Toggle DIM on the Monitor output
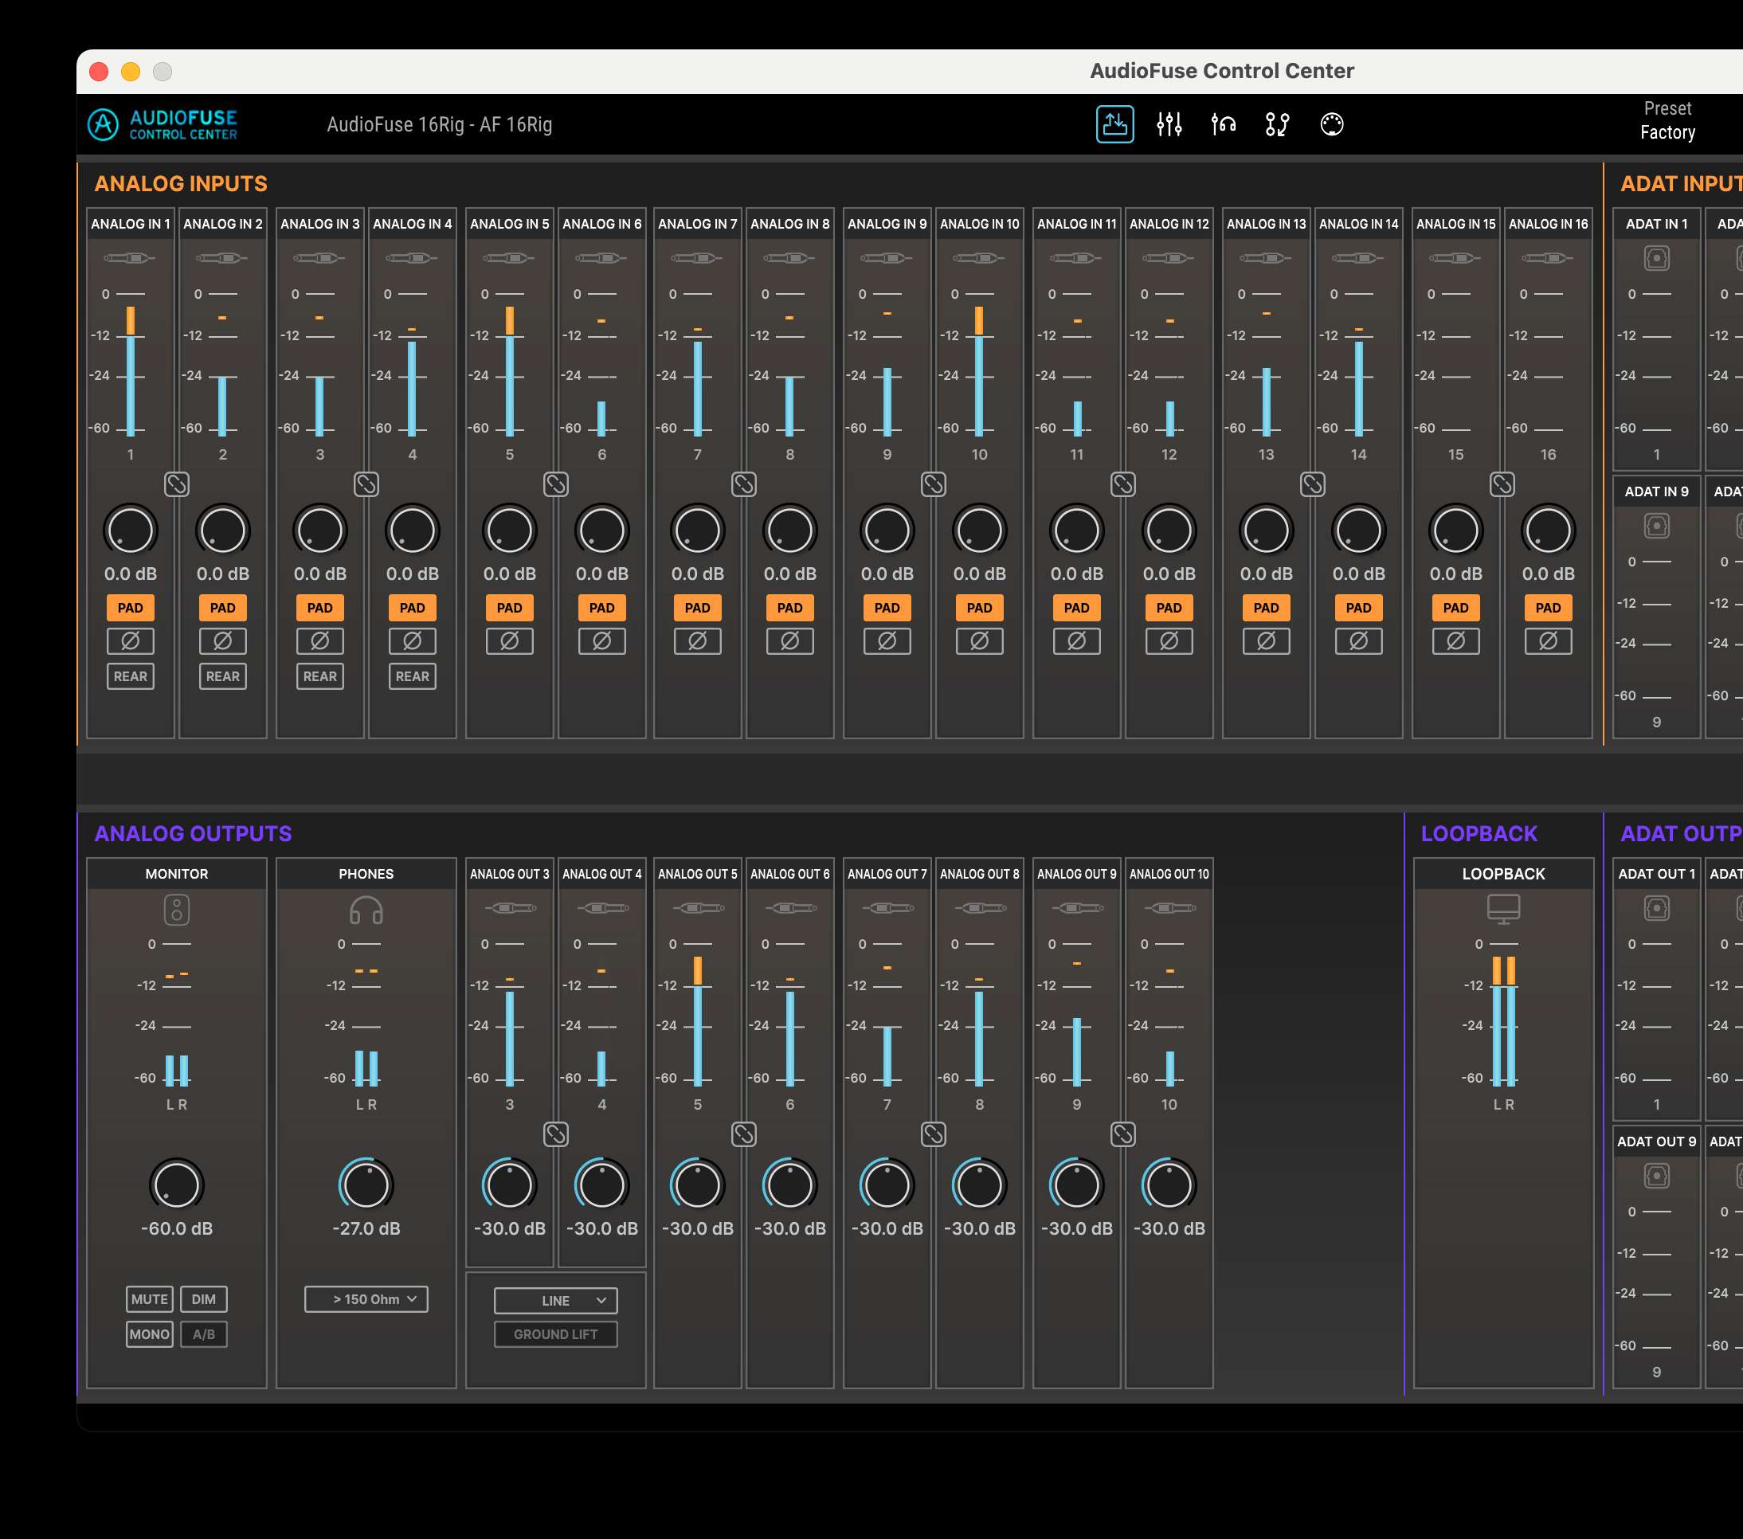The width and height of the screenshot is (1743, 1539). tap(204, 1299)
